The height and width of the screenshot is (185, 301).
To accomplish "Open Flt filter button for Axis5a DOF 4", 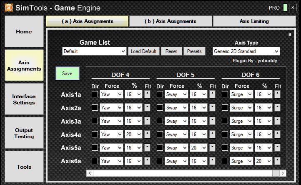I will pos(147,148).
